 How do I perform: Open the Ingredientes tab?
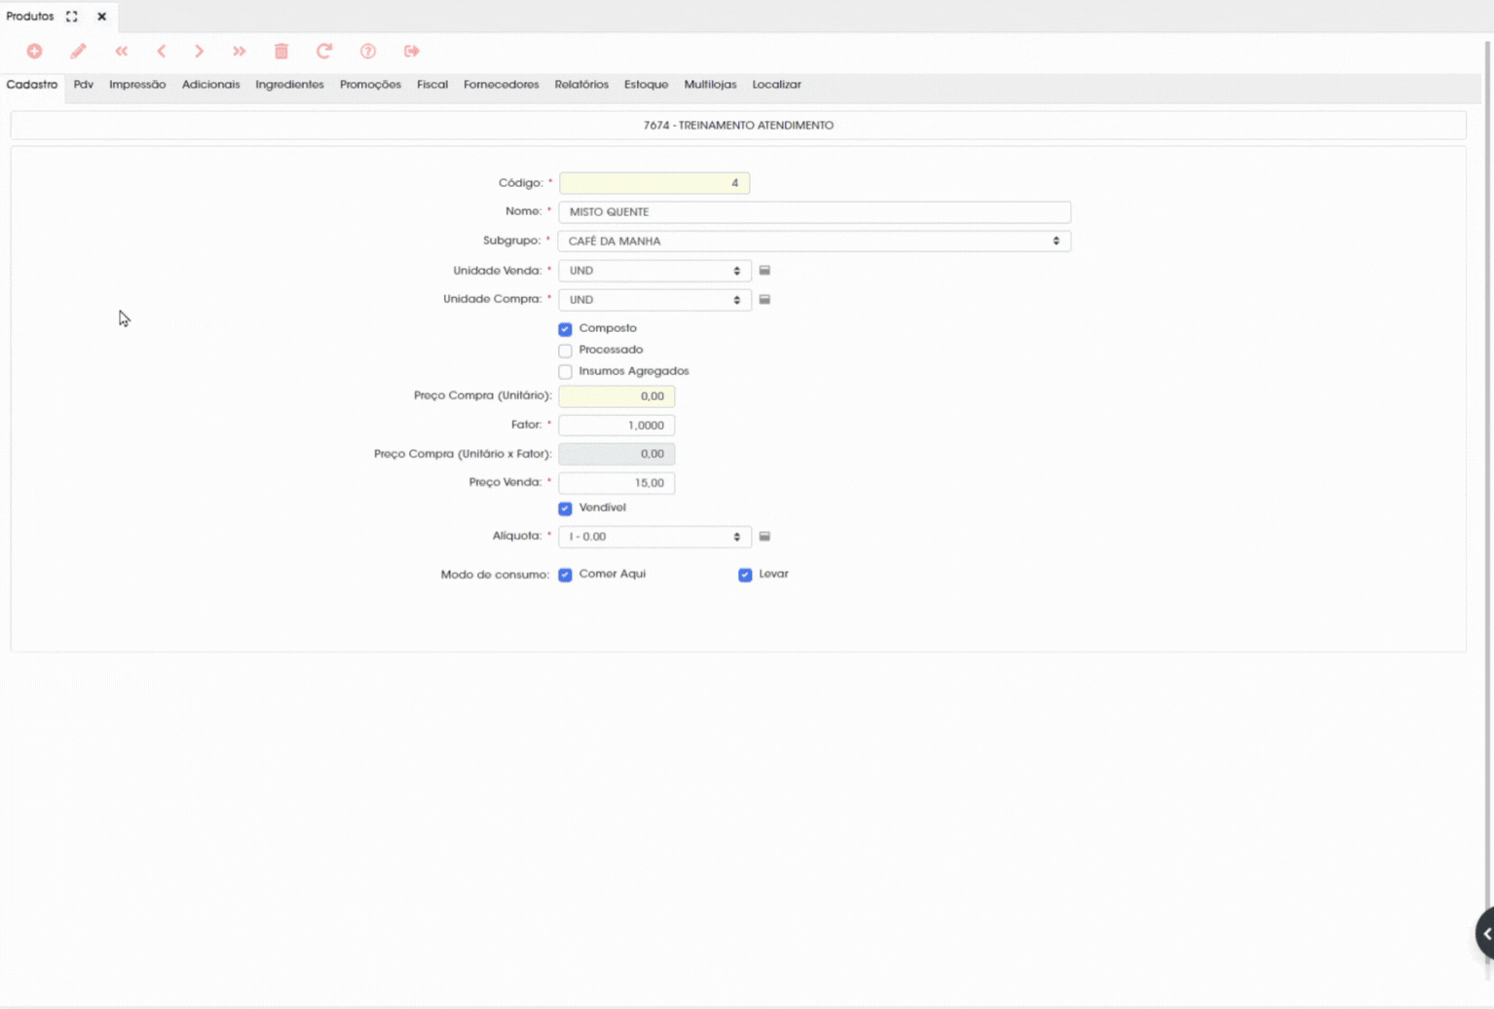(289, 85)
